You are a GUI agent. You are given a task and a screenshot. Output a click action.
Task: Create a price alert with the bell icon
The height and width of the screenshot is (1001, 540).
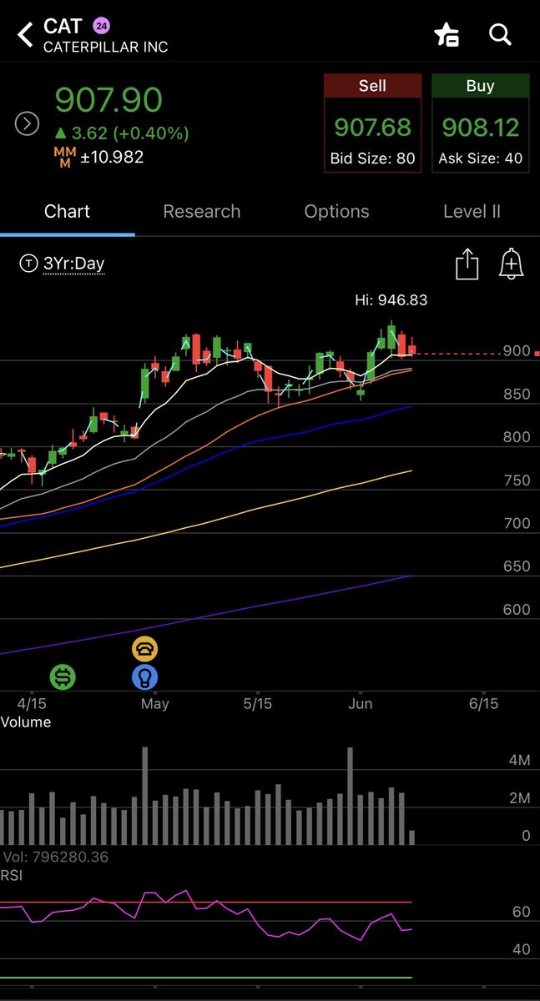tap(511, 264)
